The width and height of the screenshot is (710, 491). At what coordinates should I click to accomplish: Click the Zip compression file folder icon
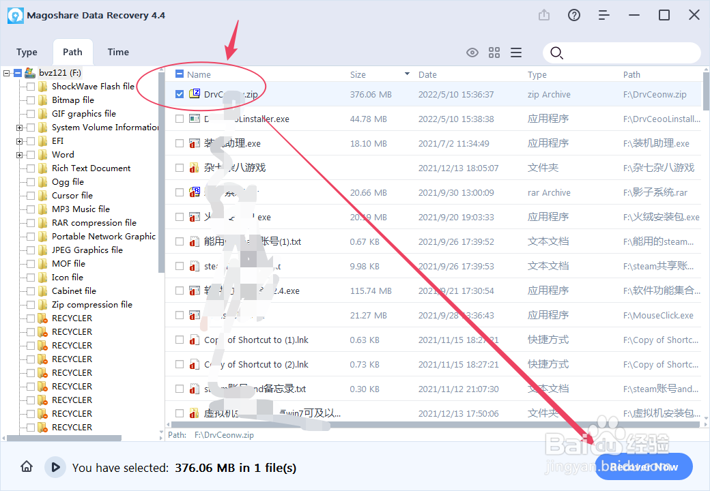[43, 305]
